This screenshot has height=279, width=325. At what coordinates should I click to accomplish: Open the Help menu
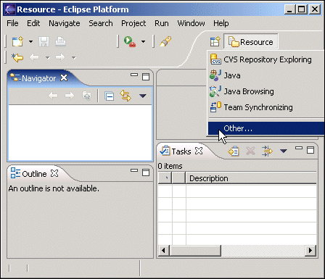click(x=221, y=23)
